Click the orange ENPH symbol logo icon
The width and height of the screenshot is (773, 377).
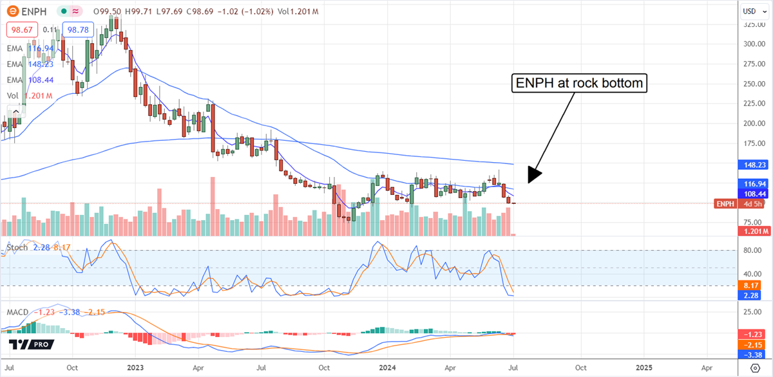12,11
